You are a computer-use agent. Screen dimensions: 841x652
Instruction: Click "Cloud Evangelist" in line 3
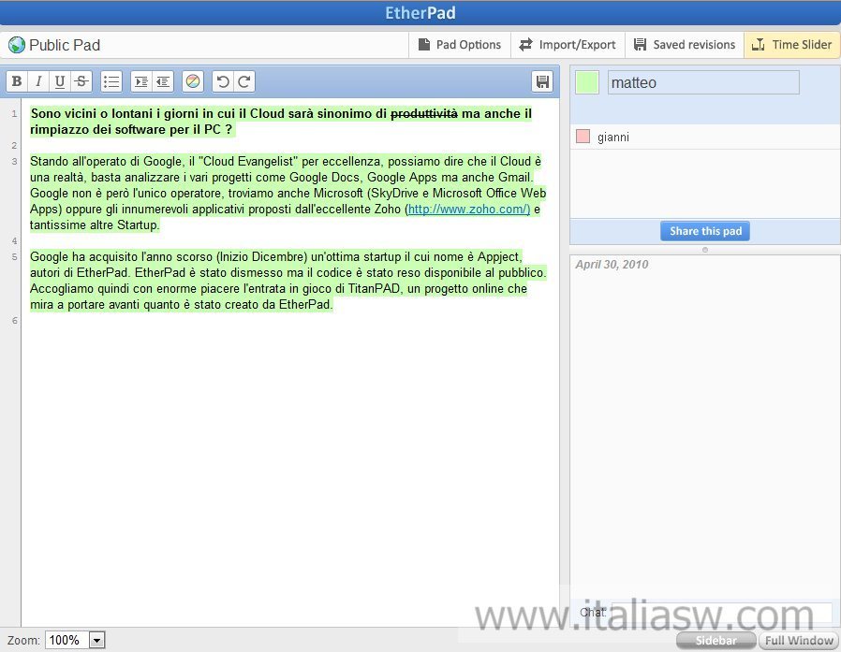click(x=248, y=161)
